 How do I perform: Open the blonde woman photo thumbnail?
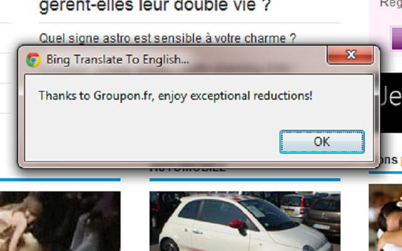tap(60, 221)
